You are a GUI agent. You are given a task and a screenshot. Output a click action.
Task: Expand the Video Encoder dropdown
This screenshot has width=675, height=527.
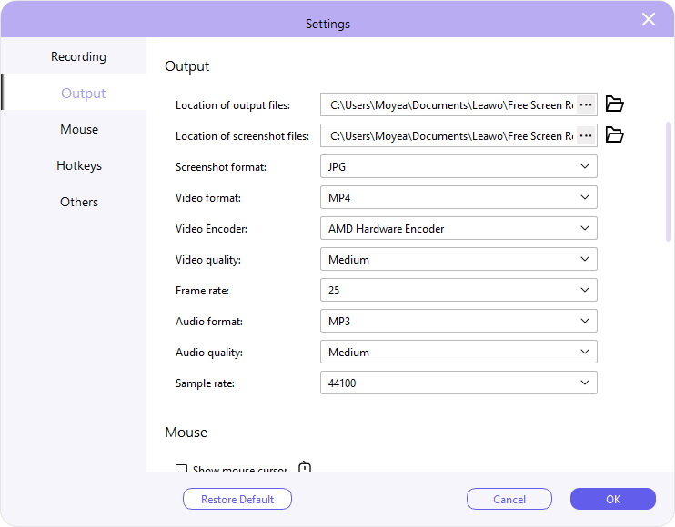click(x=458, y=229)
